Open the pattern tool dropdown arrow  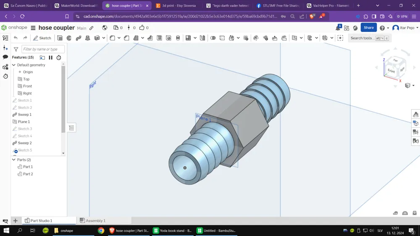195,38
